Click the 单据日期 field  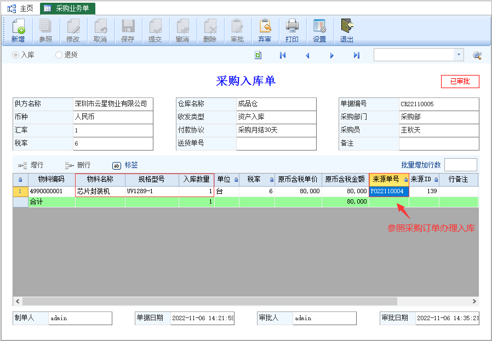coord(202,318)
